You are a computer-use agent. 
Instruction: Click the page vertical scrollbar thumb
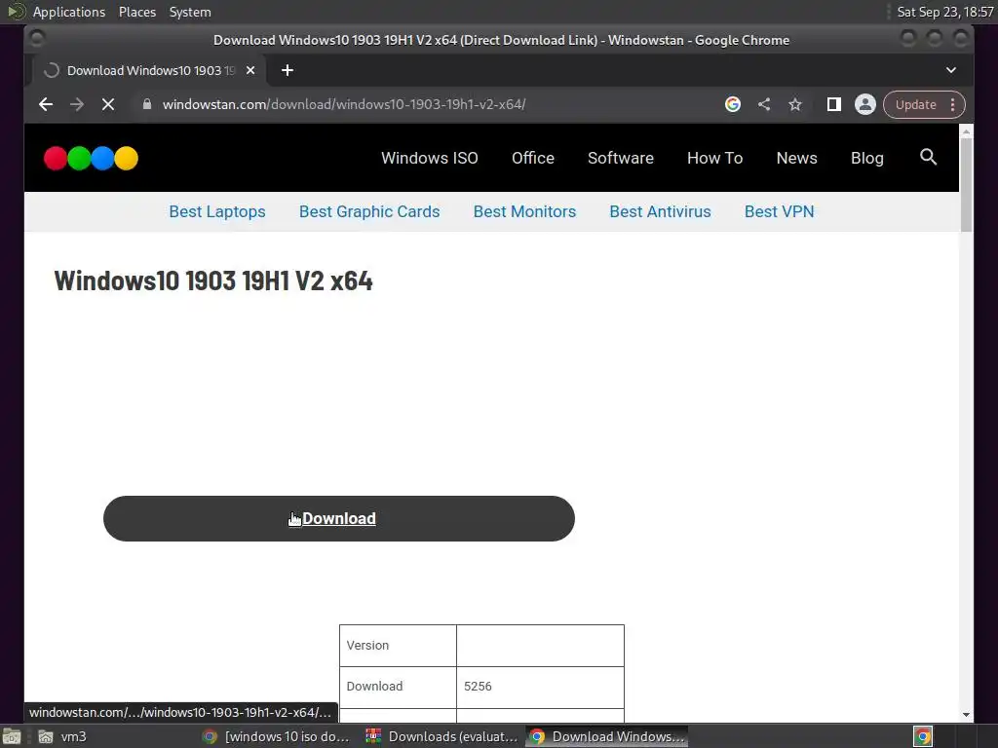966,184
